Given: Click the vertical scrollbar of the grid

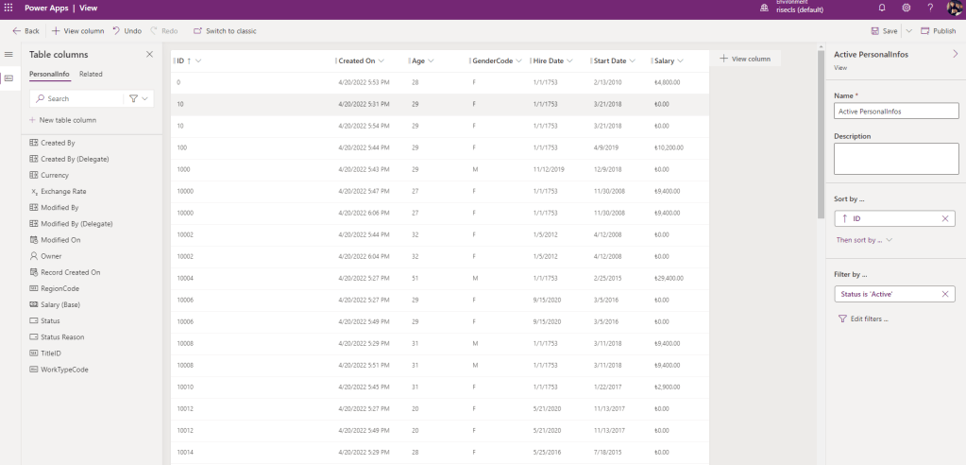Looking at the screenshot, I should coord(820,132).
